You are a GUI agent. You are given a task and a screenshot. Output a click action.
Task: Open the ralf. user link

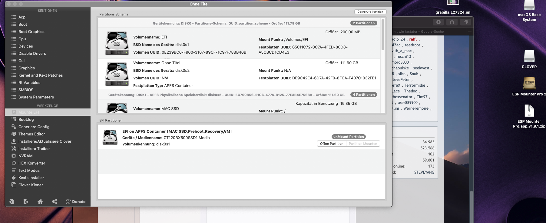pyautogui.click(x=413, y=39)
